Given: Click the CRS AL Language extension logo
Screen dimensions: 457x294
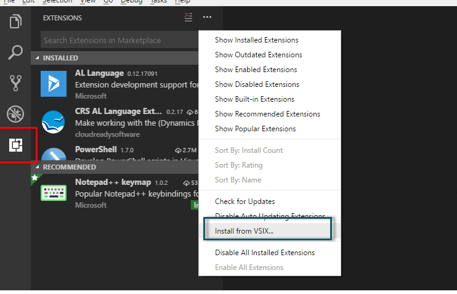Looking at the screenshot, I should point(53,122).
